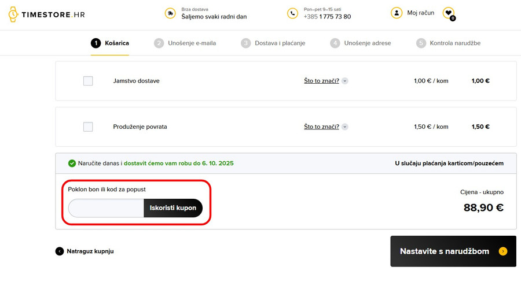
Task: Click Nastavite s narudžbom button
Action: tap(445, 251)
